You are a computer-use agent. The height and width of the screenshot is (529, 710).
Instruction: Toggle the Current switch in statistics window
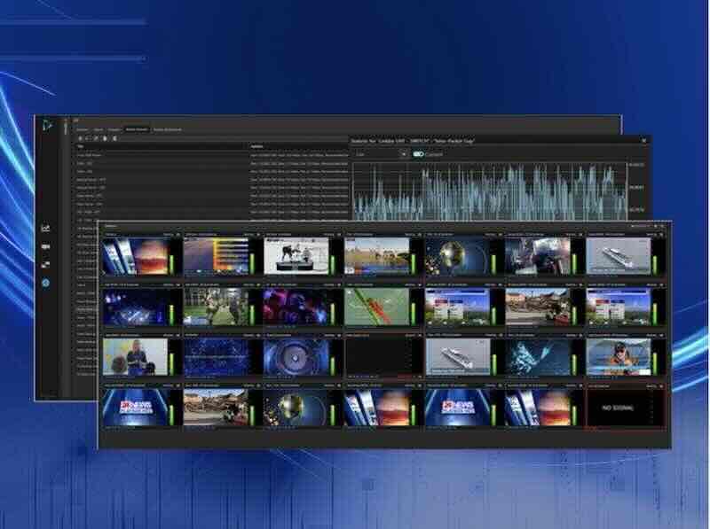418,154
